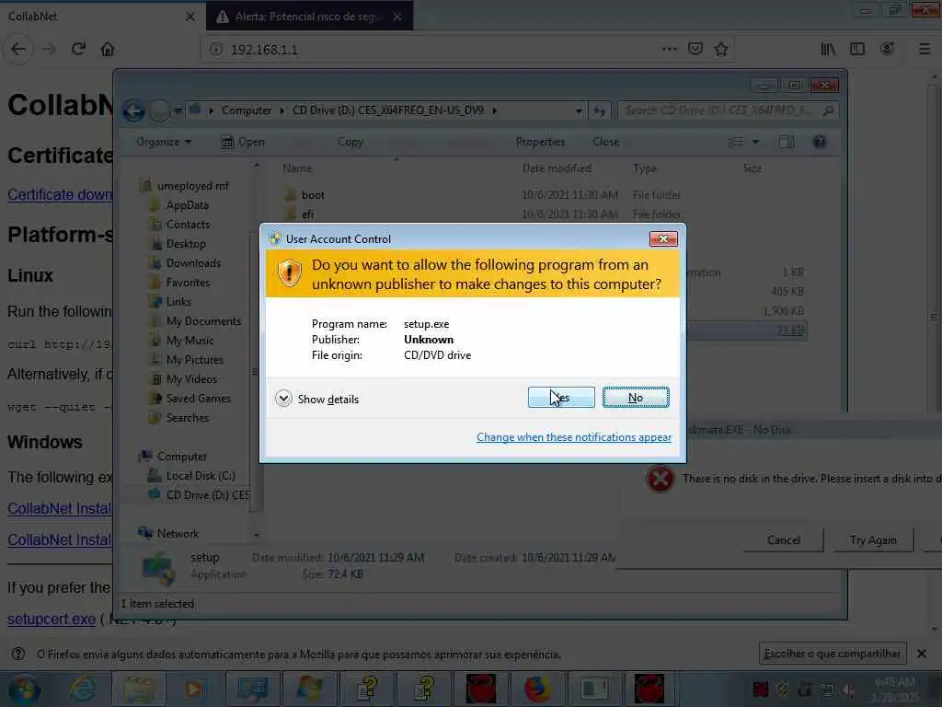The image size is (942, 707).
Task: Click Yes in User Account Control dialog
Action: coord(561,398)
